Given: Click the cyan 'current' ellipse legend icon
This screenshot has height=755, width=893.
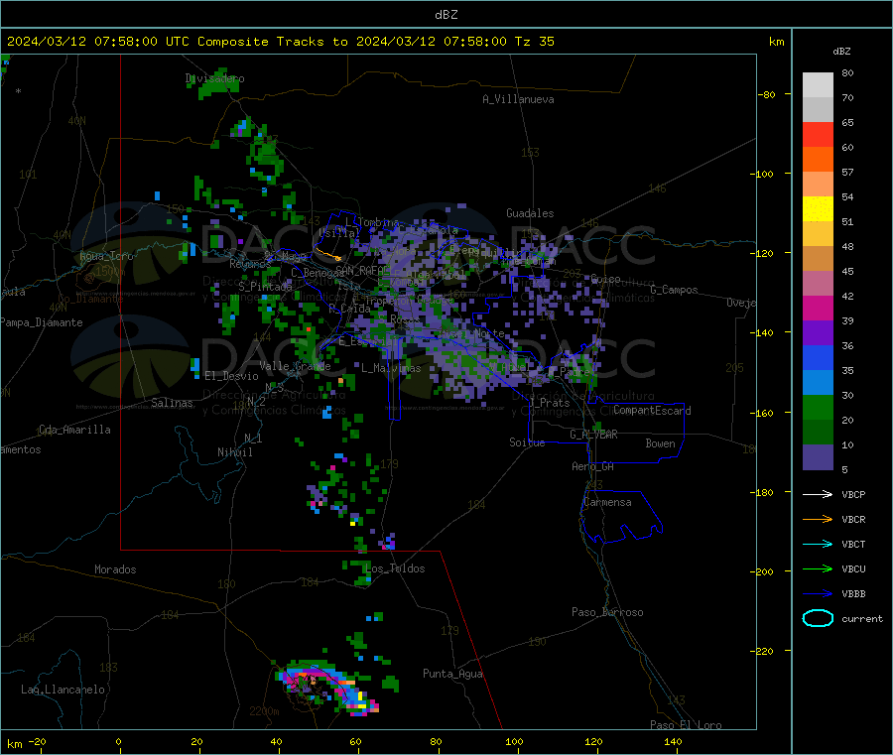Looking at the screenshot, I should tap(818, 618).
